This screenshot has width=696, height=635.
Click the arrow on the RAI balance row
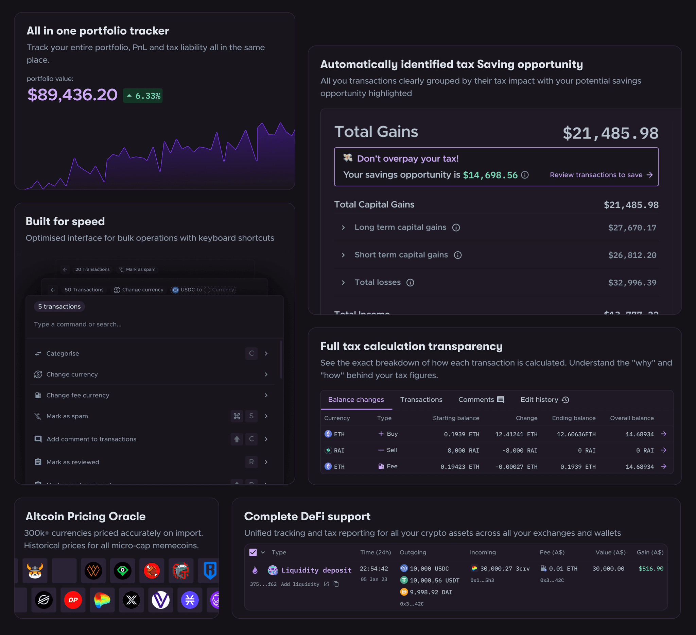[664, 450]
